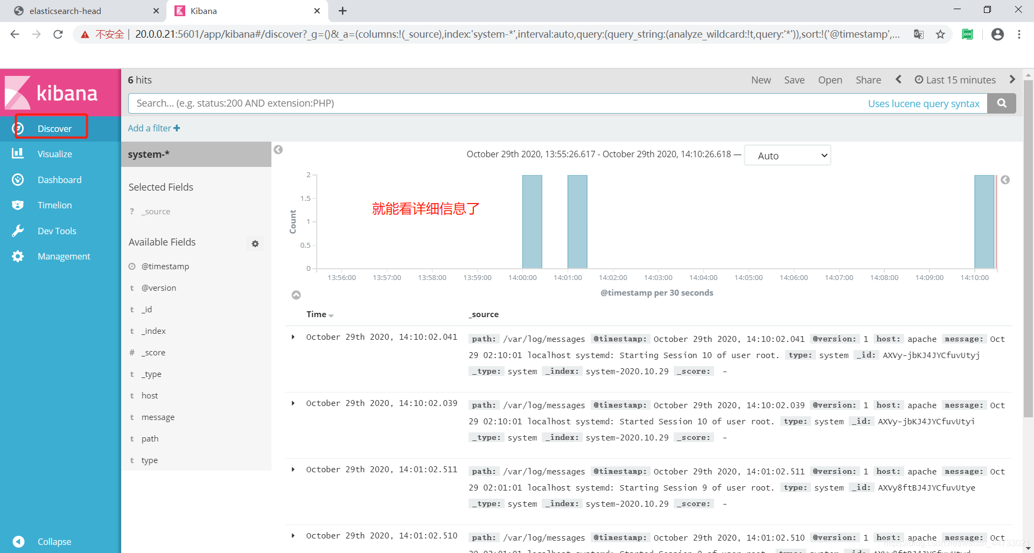Open the Dashboard section
Viewport: 1034px width, 553px height.
(60, 180)
